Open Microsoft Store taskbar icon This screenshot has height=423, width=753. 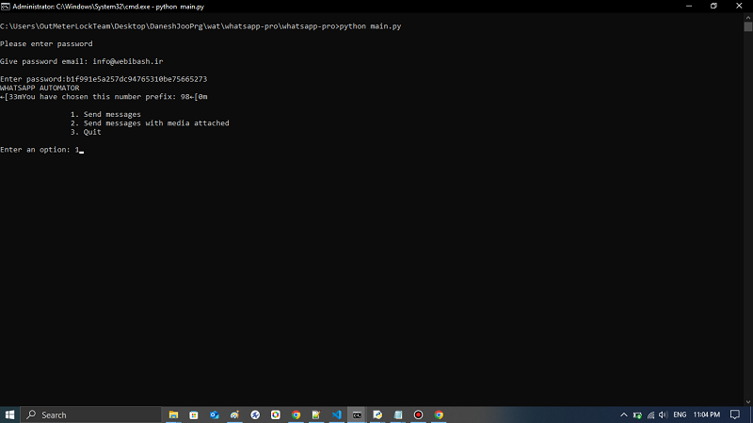click(194, 415)
